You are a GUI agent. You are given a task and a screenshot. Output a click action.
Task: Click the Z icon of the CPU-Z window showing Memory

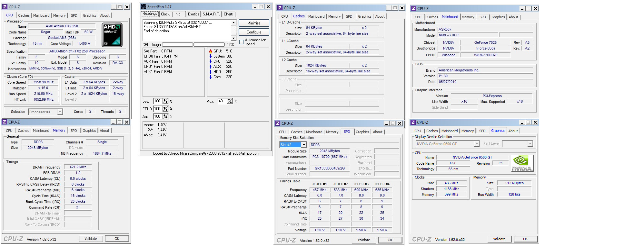[5, 122]
